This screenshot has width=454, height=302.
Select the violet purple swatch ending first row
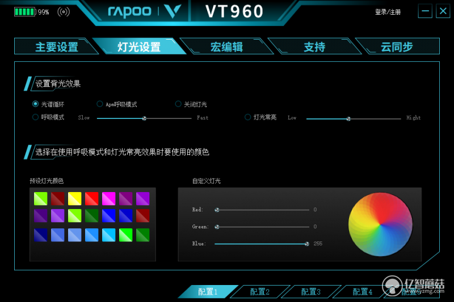tap(143, 198)
